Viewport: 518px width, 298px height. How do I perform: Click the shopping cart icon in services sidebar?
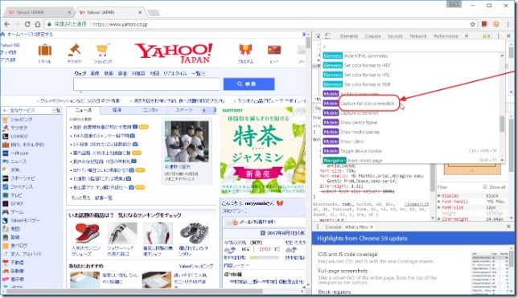tap(5, 119)
